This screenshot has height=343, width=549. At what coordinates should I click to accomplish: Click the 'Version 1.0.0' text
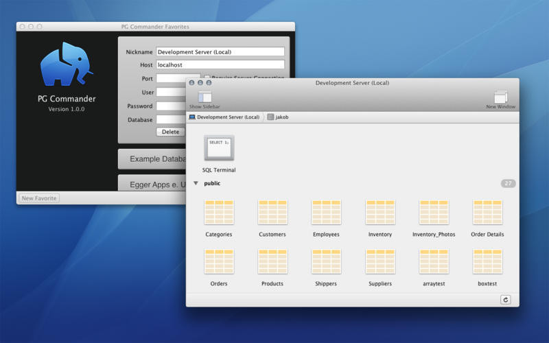click(67, 109)
